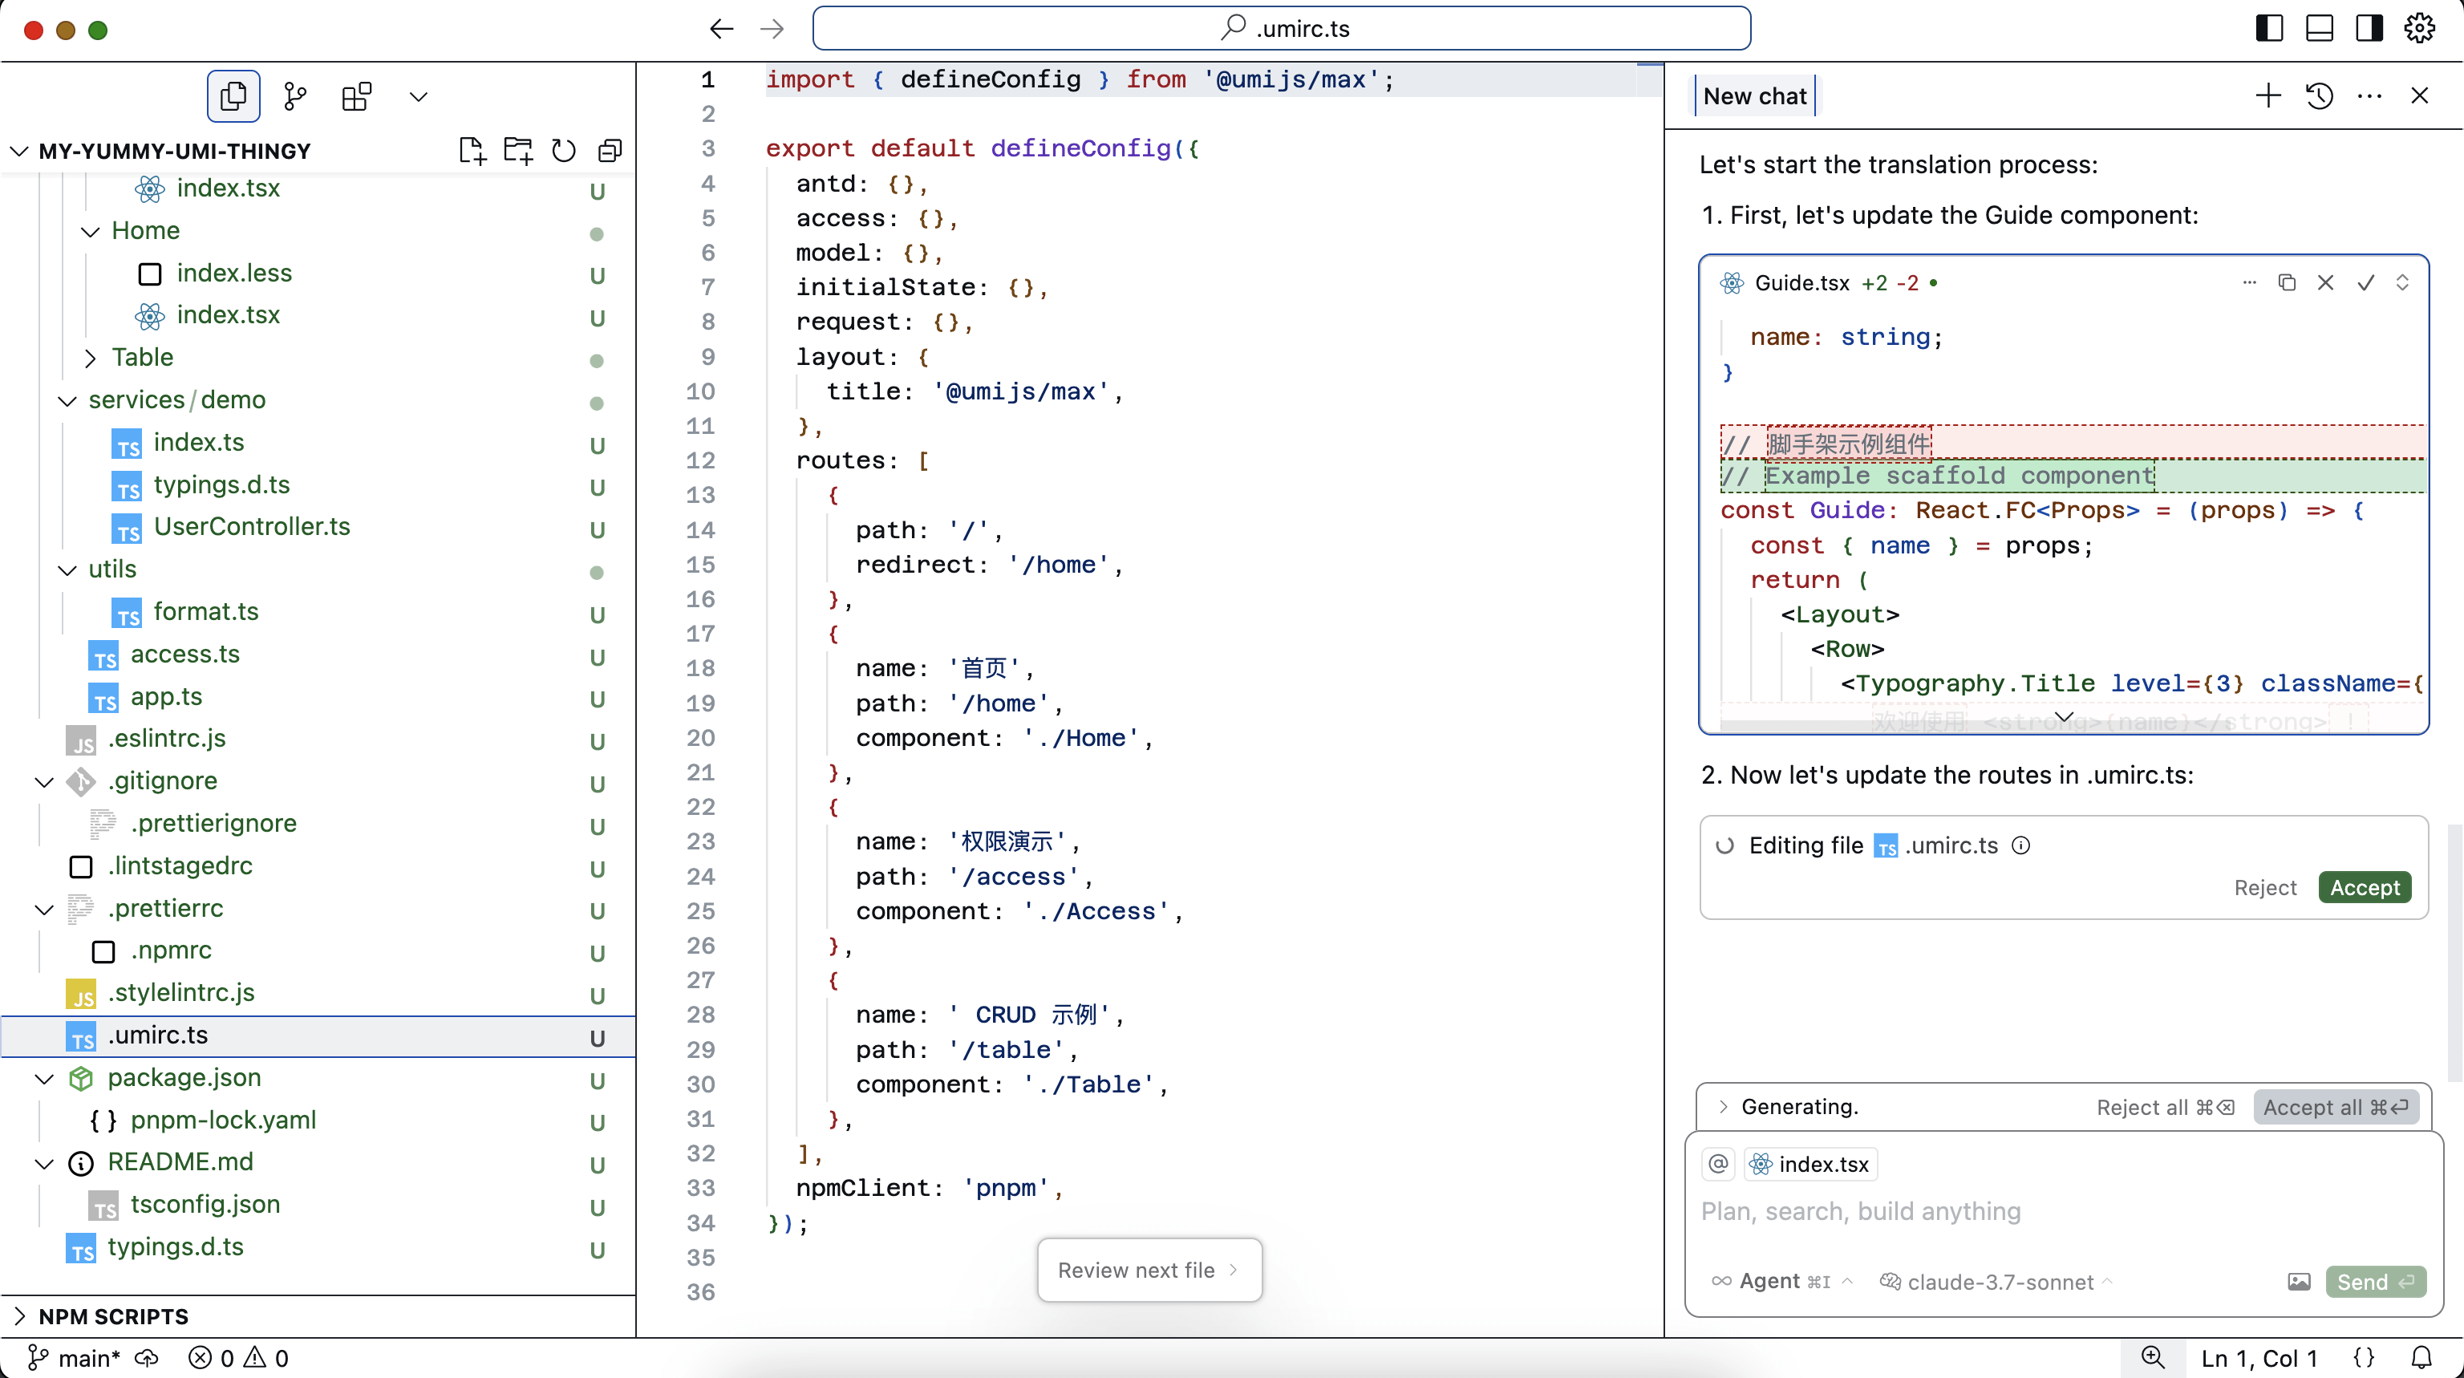Open the notifications bell

2421,1358
